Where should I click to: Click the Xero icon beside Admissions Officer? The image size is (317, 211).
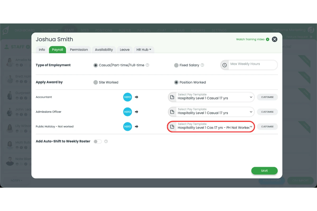click(128, 112)
